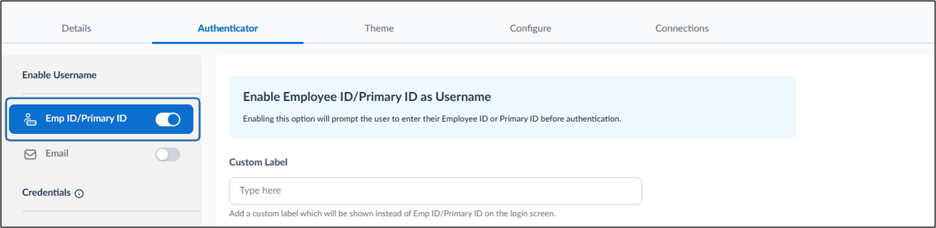Open the Details tab
The height and width of the screenshot is (228, 936).
coord(76,28)
